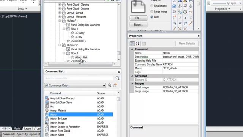The height and width of the screenshot is (137, 243).
Task: Switch to the Model tab in AutoCAD
Action: point(17,129)
